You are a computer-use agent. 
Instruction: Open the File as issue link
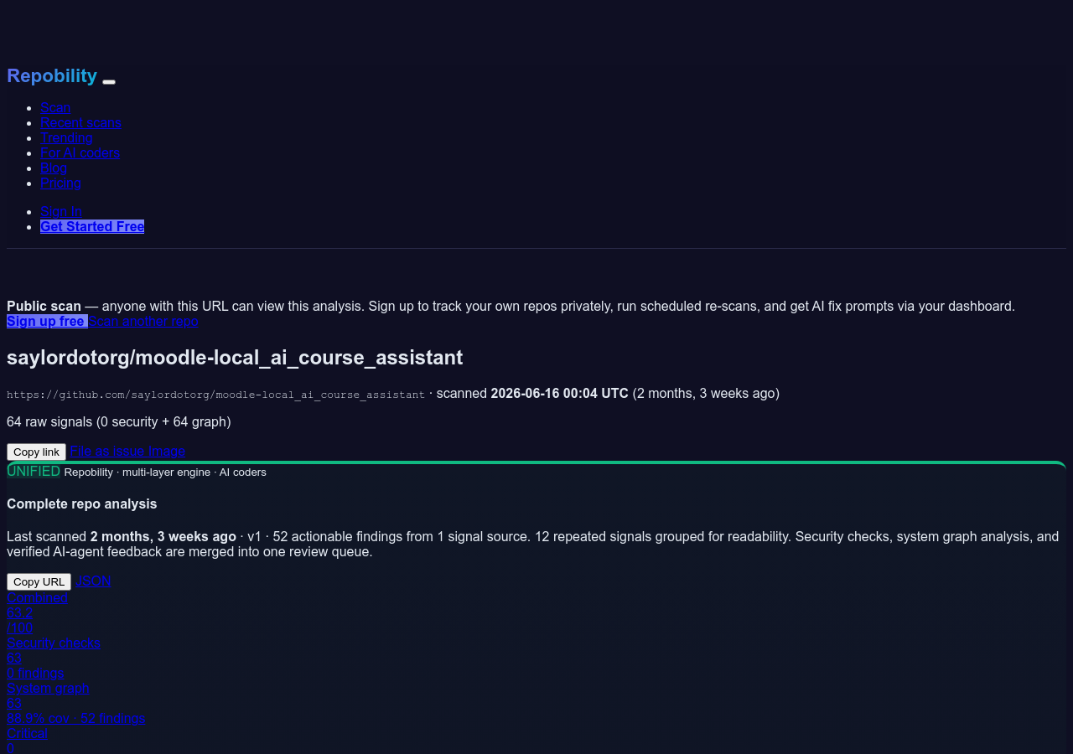[107, 451]
